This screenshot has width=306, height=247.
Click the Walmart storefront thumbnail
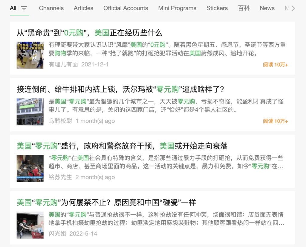click(x=30, y=112)
